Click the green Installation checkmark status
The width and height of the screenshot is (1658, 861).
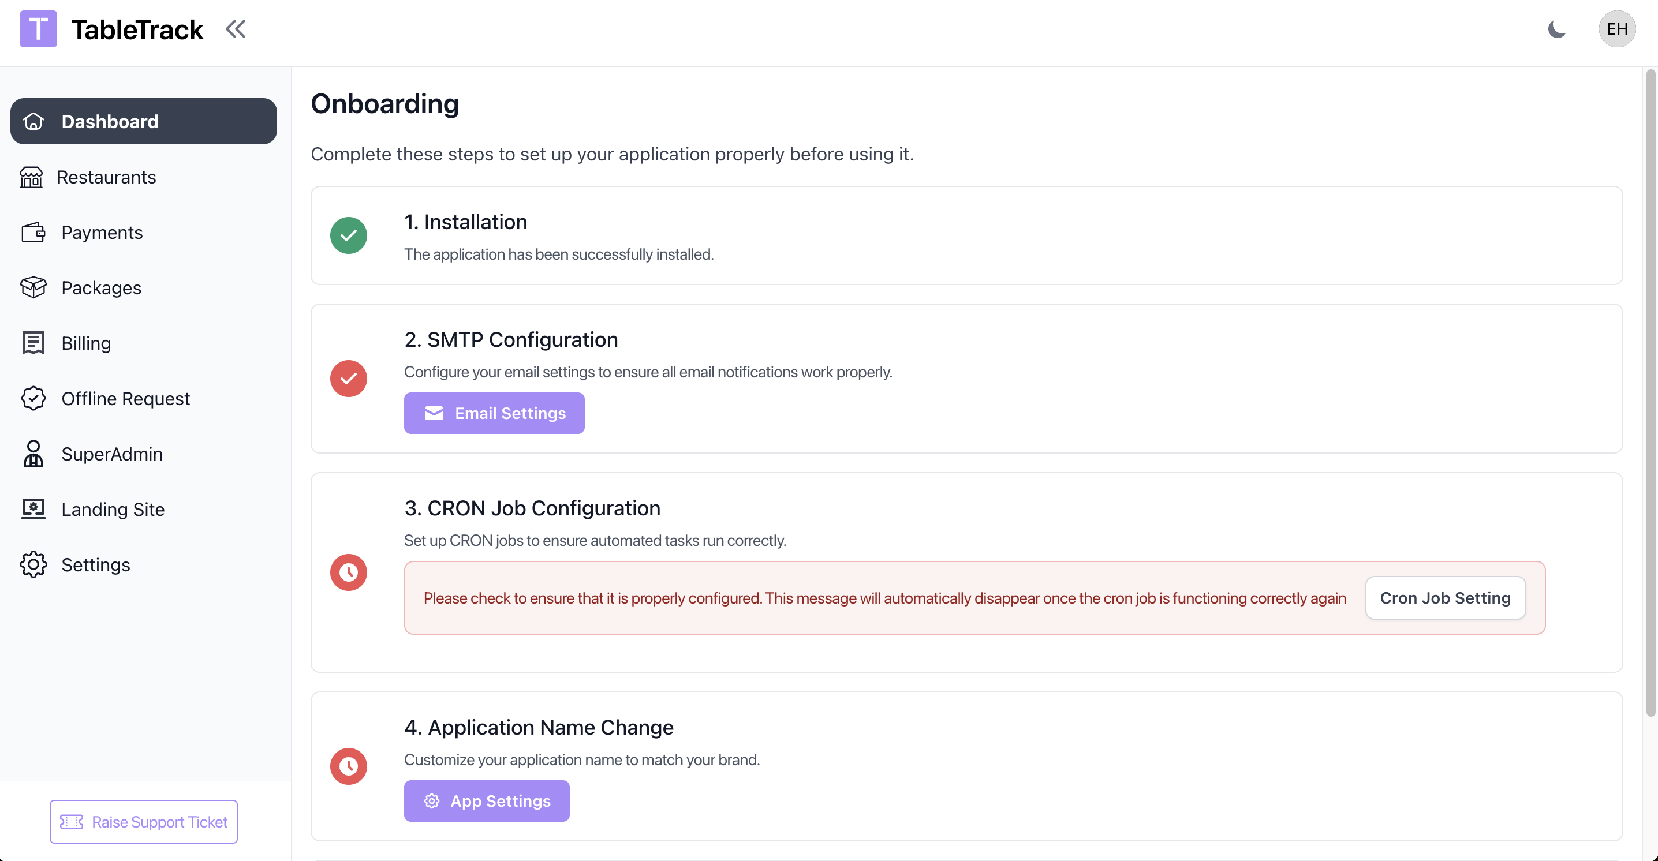348,235
